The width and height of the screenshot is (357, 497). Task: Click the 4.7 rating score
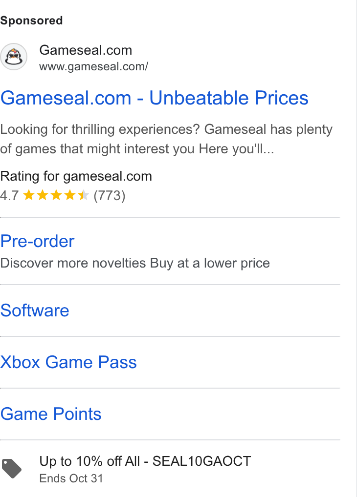[9, 196]
